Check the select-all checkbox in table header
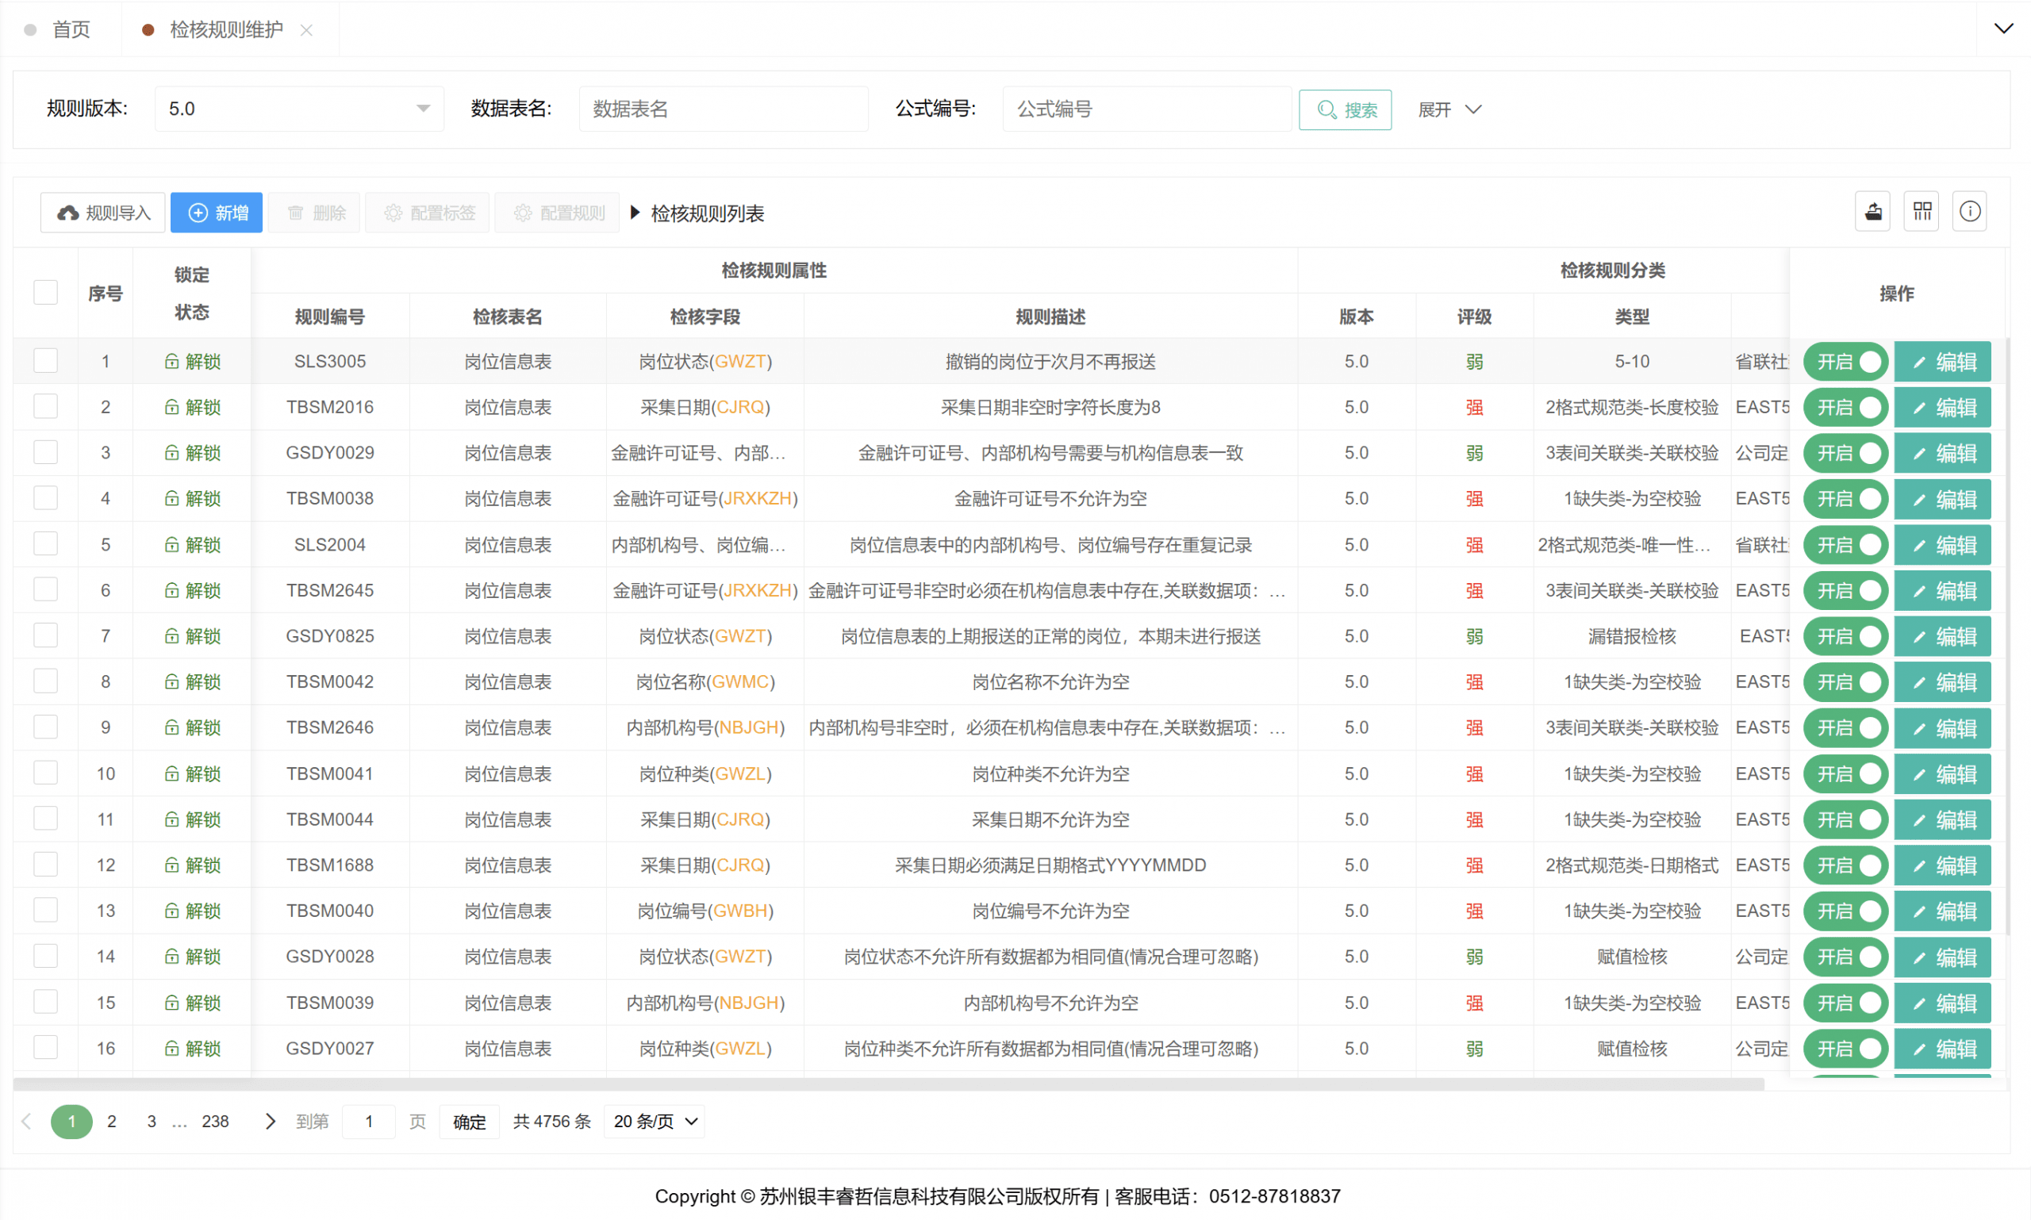The width and height of the screenshot is (2031, 1220). pyautogui.click(x=45, y=293)
